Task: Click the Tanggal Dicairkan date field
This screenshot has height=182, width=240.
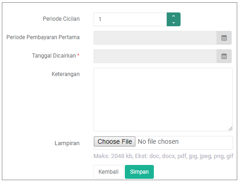Action: pos(155,56)
